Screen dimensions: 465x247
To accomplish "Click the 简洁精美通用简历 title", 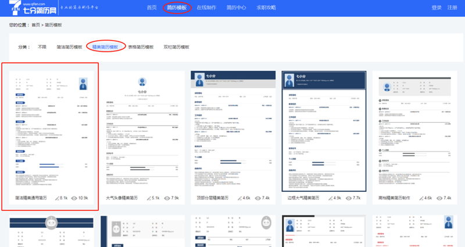I will point(31,198).
